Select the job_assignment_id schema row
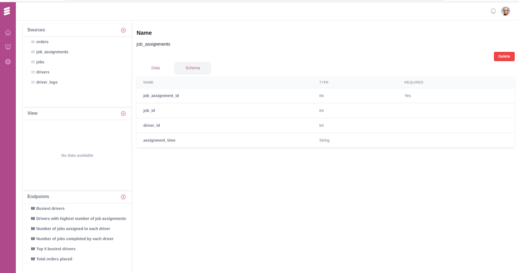Image resolution: width=519 pixels, height=273 pixels. 161,95
